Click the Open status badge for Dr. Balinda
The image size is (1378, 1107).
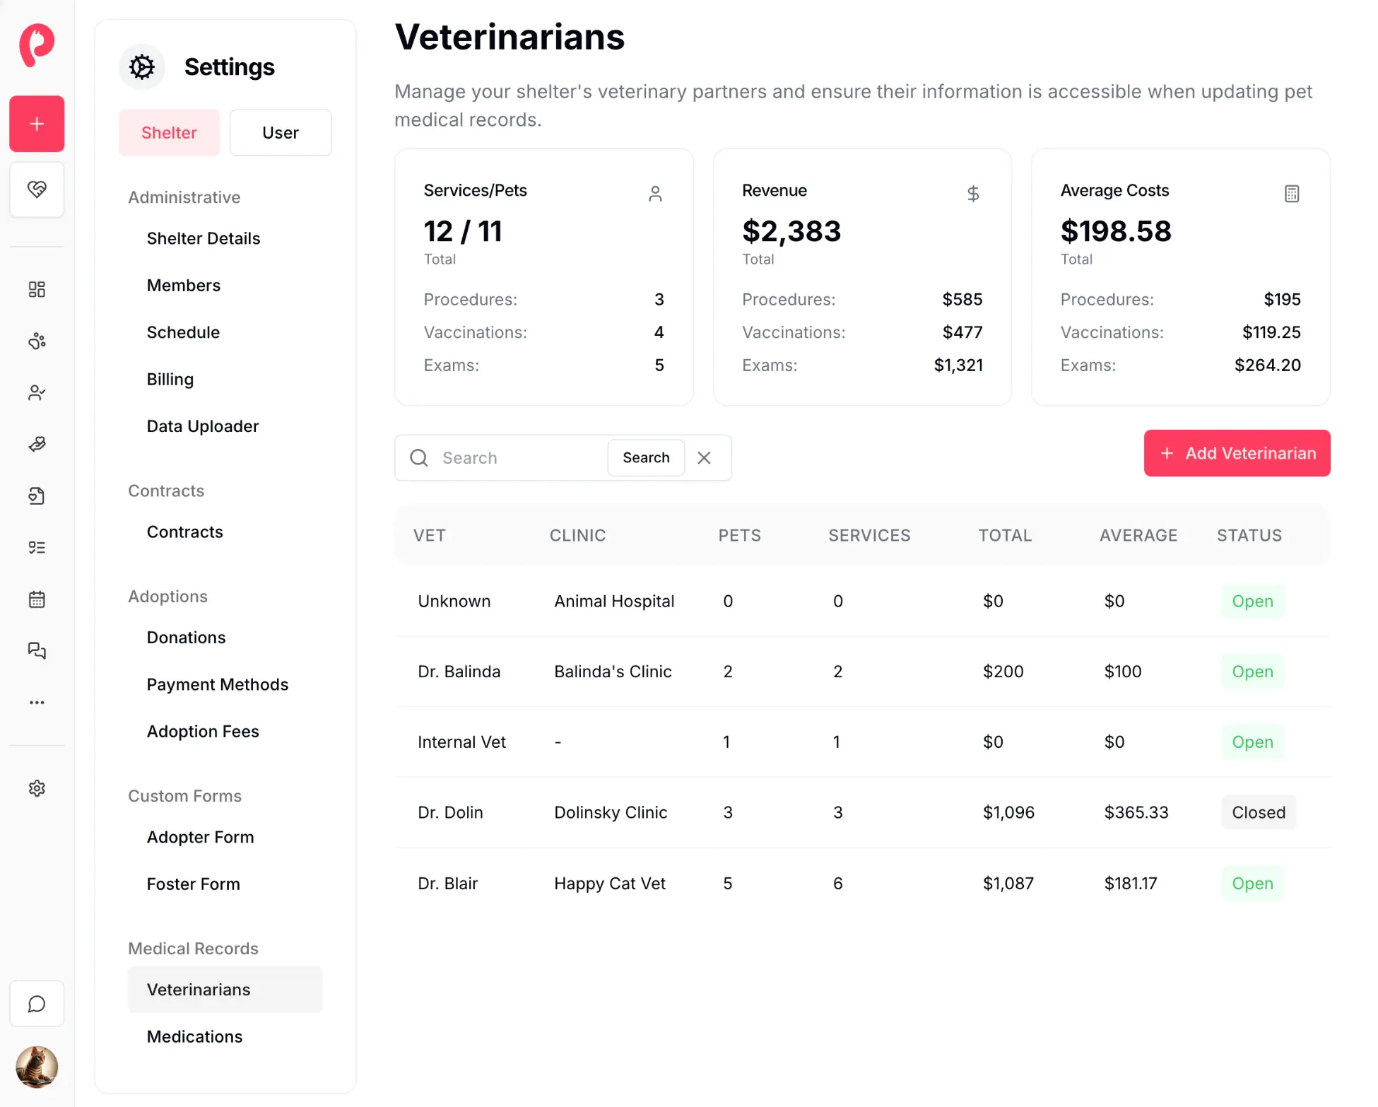[1253, 672]
